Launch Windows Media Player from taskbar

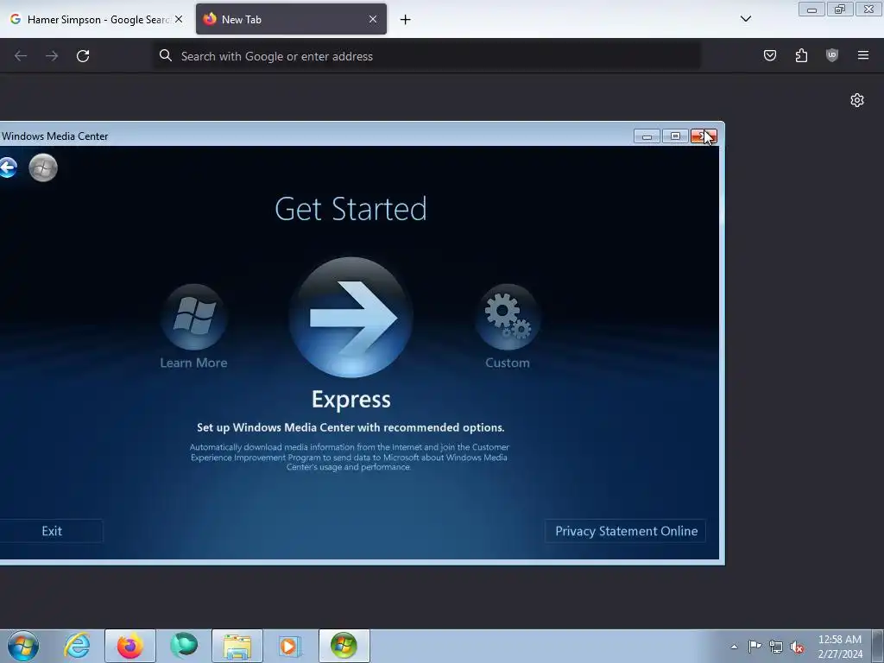coord(289,646)
